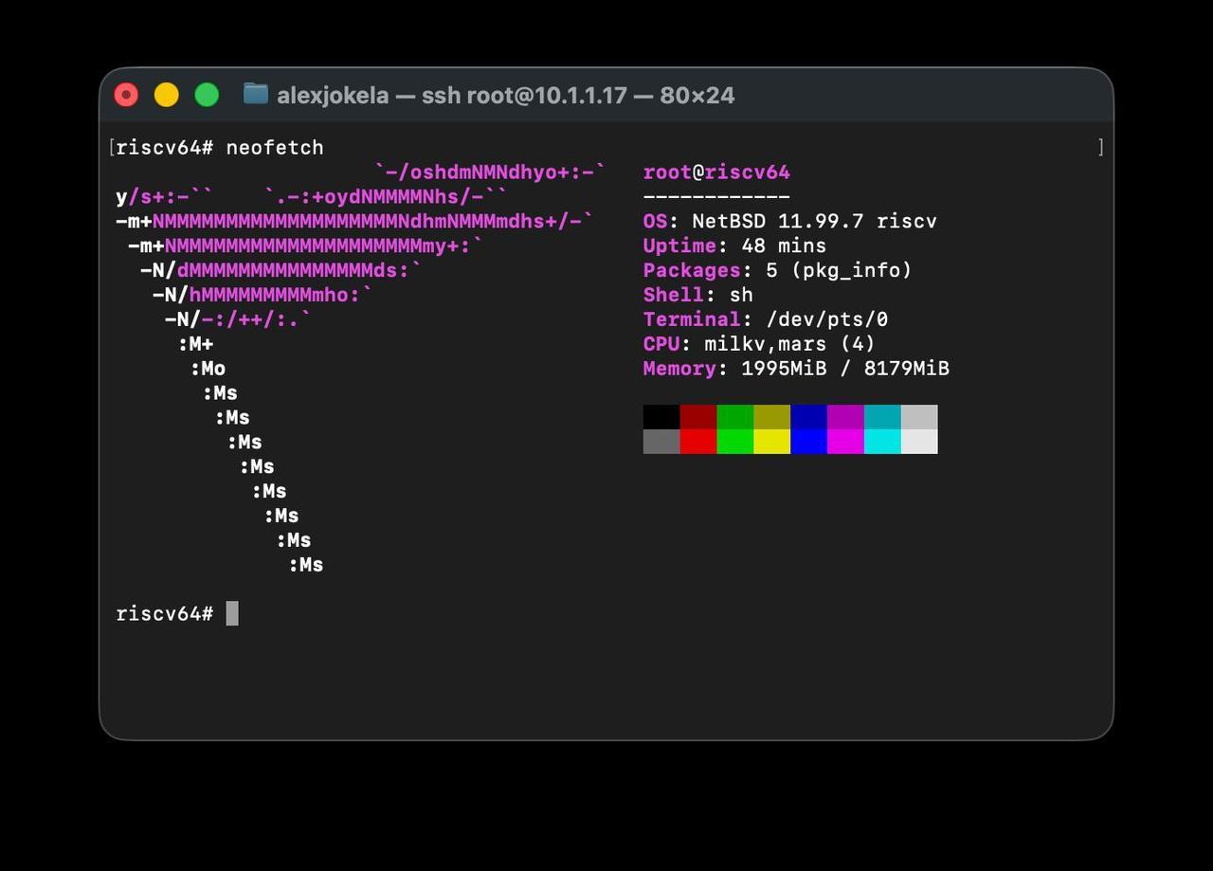1213x871 pixels.
Task: Click the 'Uptime: 48 mins' line
Action: click(734, 245)
